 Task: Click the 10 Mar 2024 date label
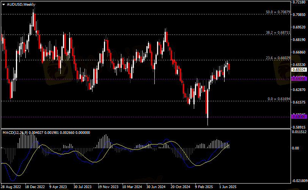click(132, 187)
